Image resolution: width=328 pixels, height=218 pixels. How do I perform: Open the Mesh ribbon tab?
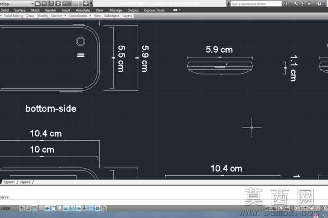coord(35,10)
